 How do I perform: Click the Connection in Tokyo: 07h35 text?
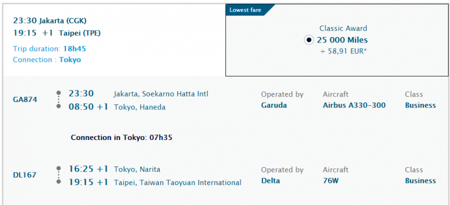click(x=121, y=137)
